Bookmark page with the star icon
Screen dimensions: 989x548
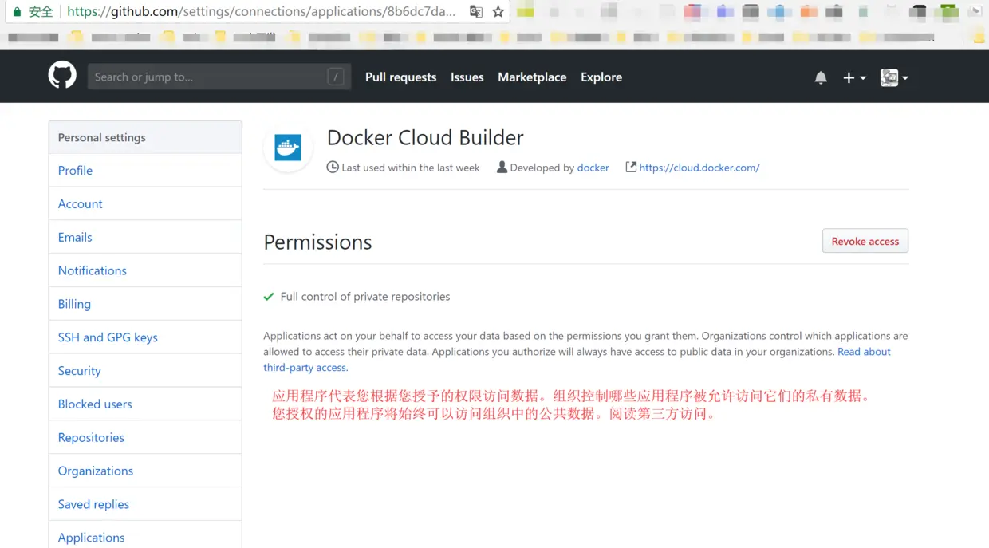coord(498,11)
